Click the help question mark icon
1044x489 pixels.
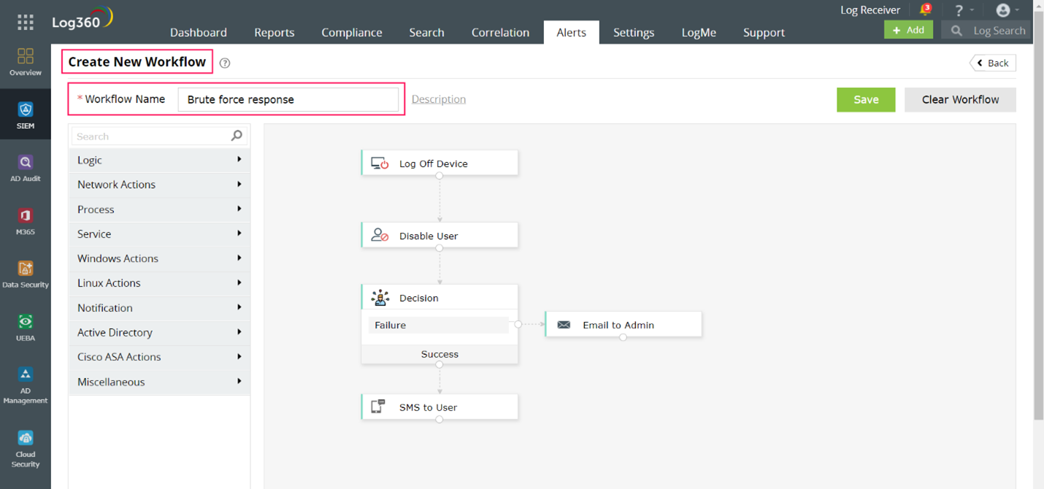tap(959, 9)
